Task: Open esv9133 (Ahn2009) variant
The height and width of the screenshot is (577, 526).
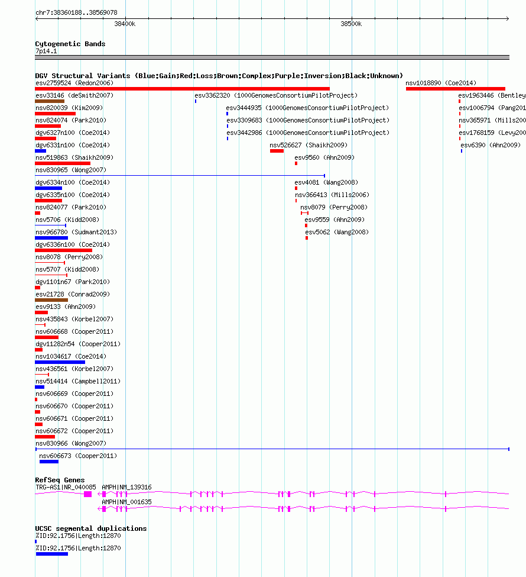Action: pyautogui.click(x=66, y=307)
